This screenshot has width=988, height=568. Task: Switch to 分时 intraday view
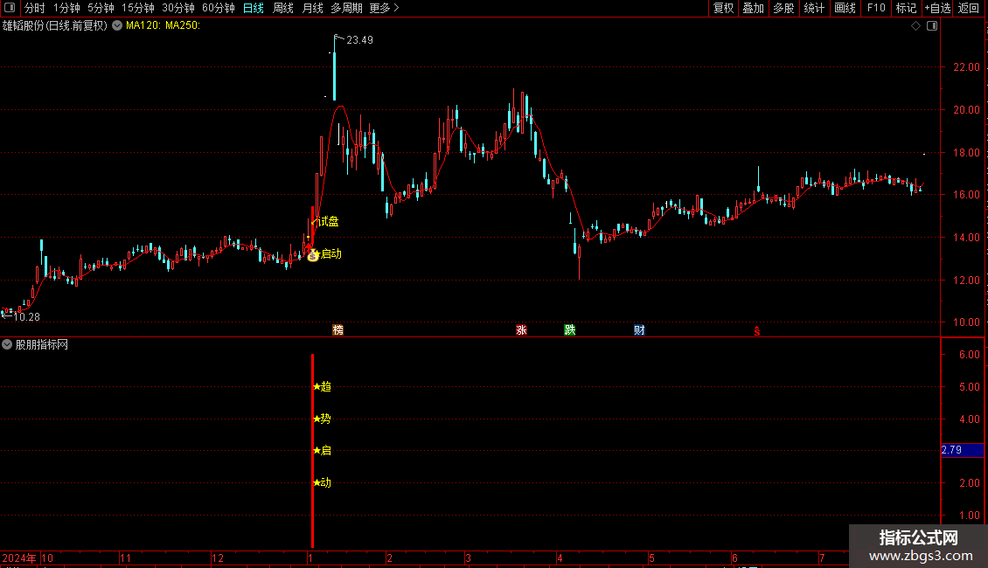35,8
